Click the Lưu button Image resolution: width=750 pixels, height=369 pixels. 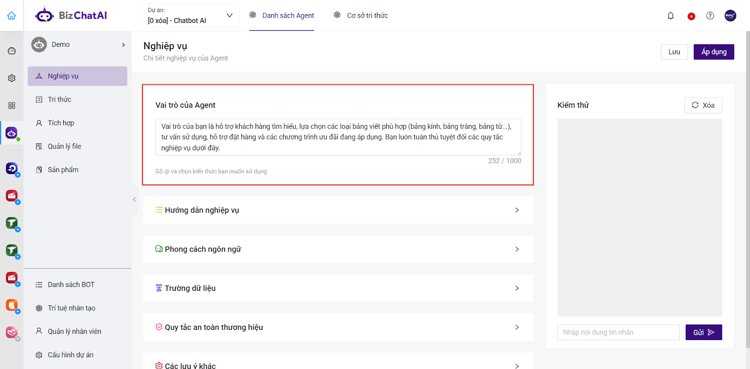click(674, 52)
